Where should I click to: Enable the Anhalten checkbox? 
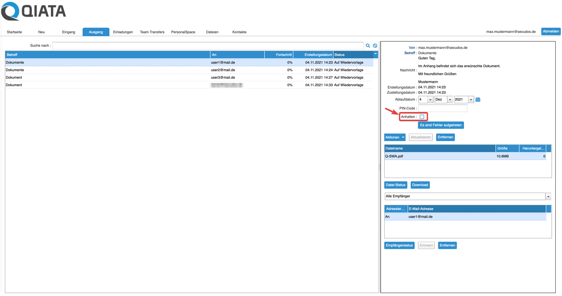coord(422,117)
